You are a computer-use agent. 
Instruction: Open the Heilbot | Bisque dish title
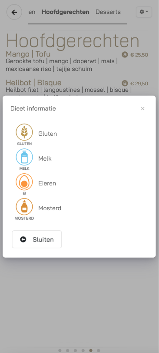(33, 83)
